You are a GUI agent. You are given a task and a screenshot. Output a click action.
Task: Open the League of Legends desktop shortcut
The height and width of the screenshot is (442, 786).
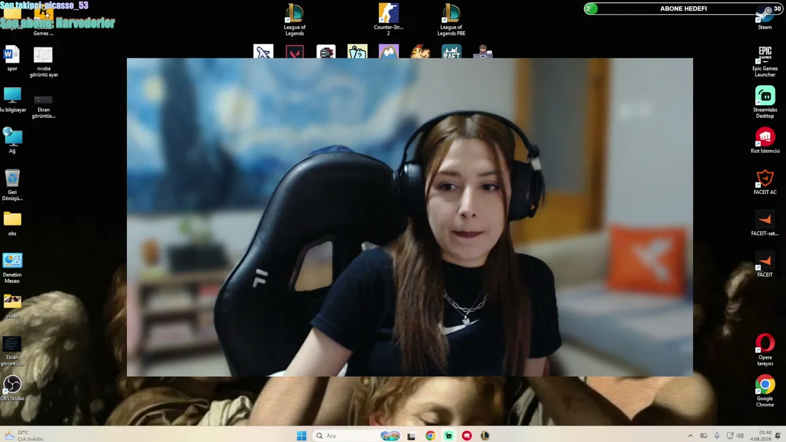pyautogui.click(x=295, y=20)
